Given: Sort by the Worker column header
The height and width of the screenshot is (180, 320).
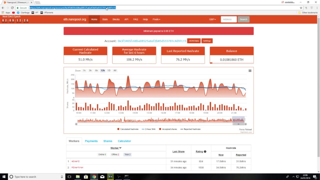Looking at the screenshot, I should pyautogui.click(x=116, y=148).
